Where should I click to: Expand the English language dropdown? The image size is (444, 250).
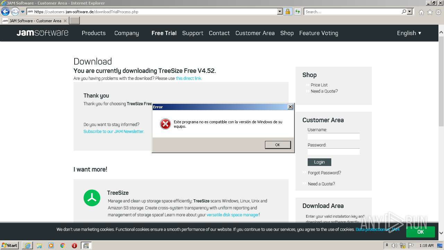tap(409, 33)
